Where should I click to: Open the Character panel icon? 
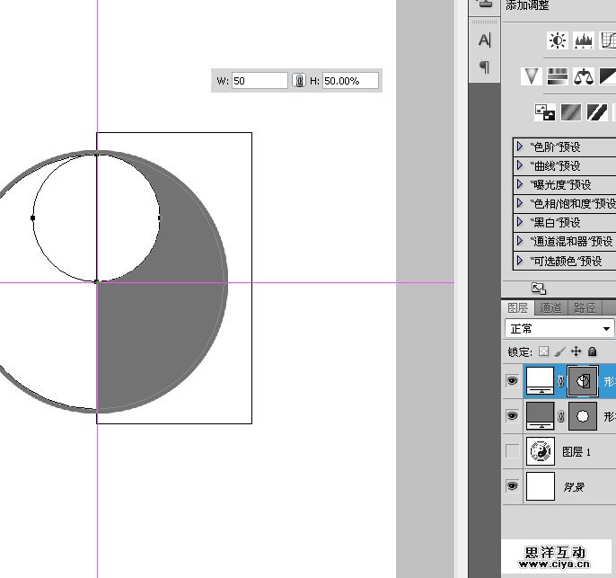[x=485, y=40]
